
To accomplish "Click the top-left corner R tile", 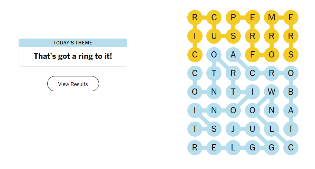I will [x=195, y=18].
